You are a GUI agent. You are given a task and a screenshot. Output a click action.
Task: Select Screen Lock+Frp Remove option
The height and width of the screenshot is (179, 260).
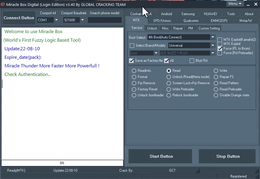point(169,83)
